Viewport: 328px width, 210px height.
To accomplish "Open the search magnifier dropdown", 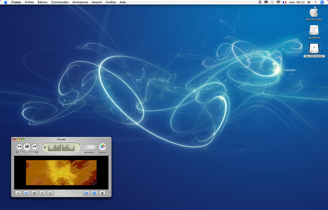I will click(85, 147).
